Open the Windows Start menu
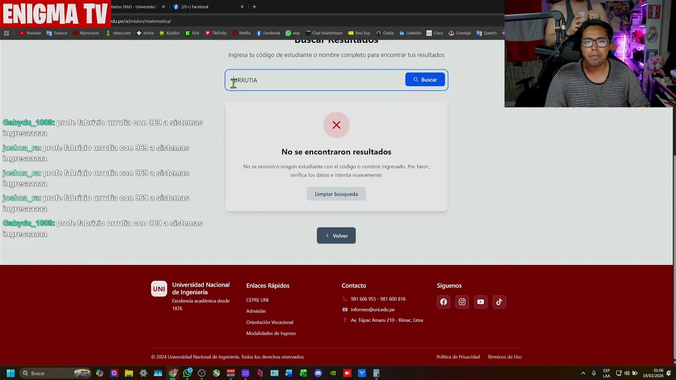 pos(11,373)
